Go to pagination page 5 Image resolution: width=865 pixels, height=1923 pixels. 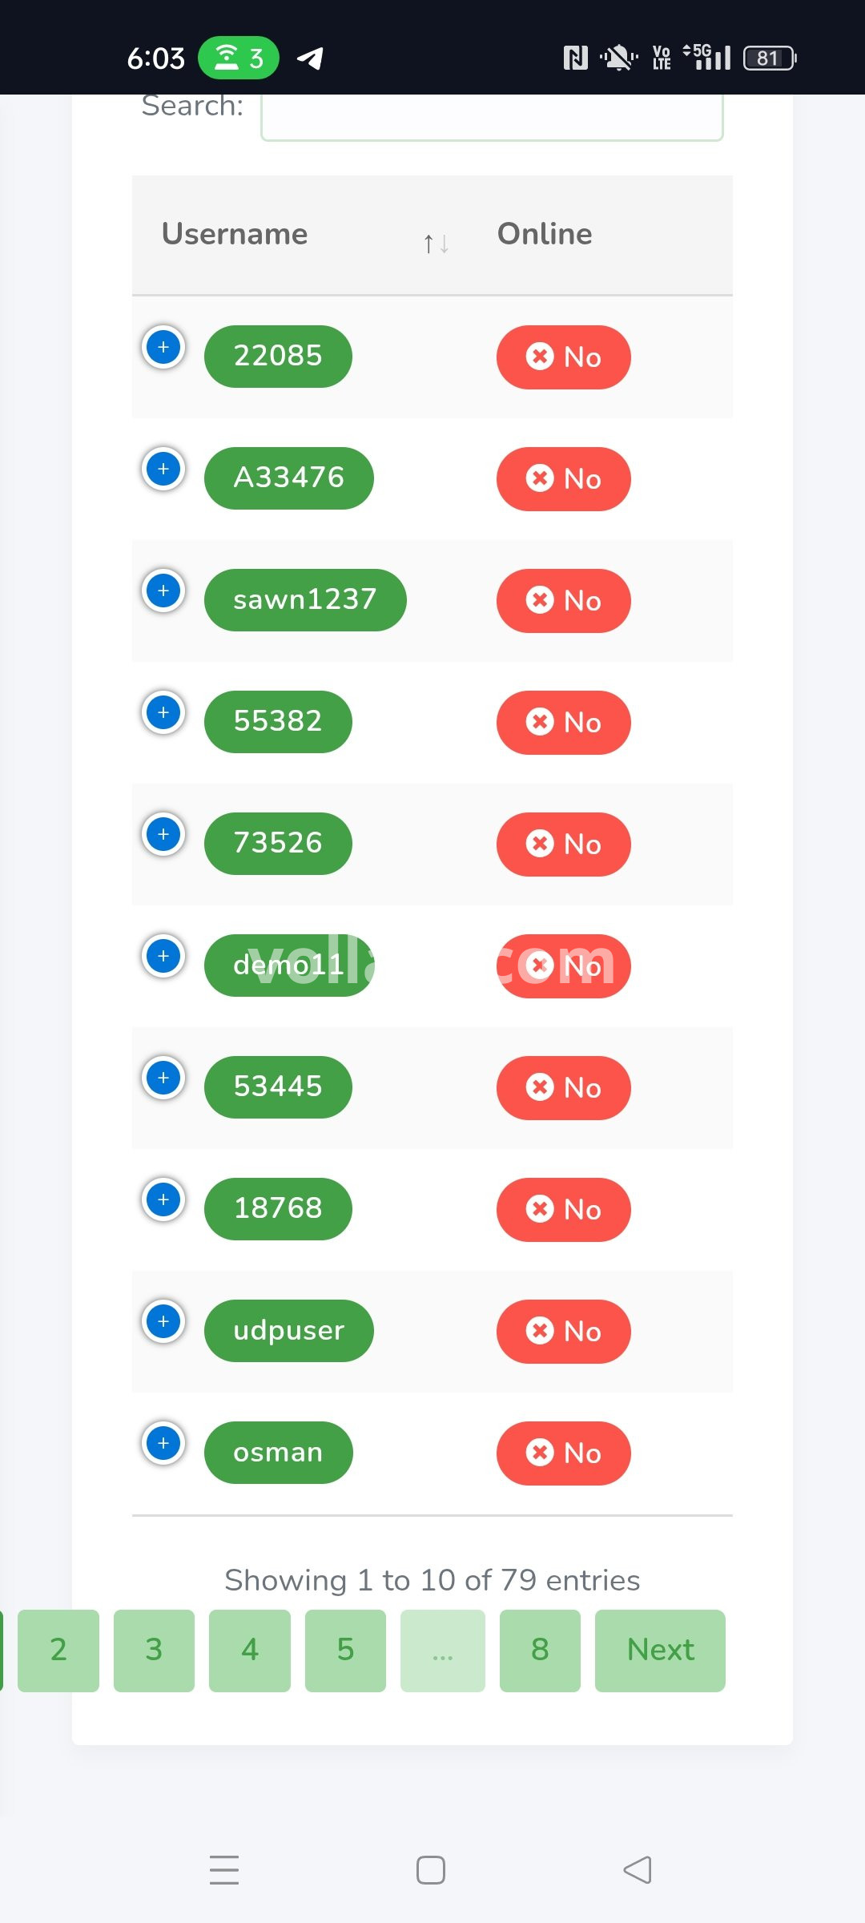345,1651
